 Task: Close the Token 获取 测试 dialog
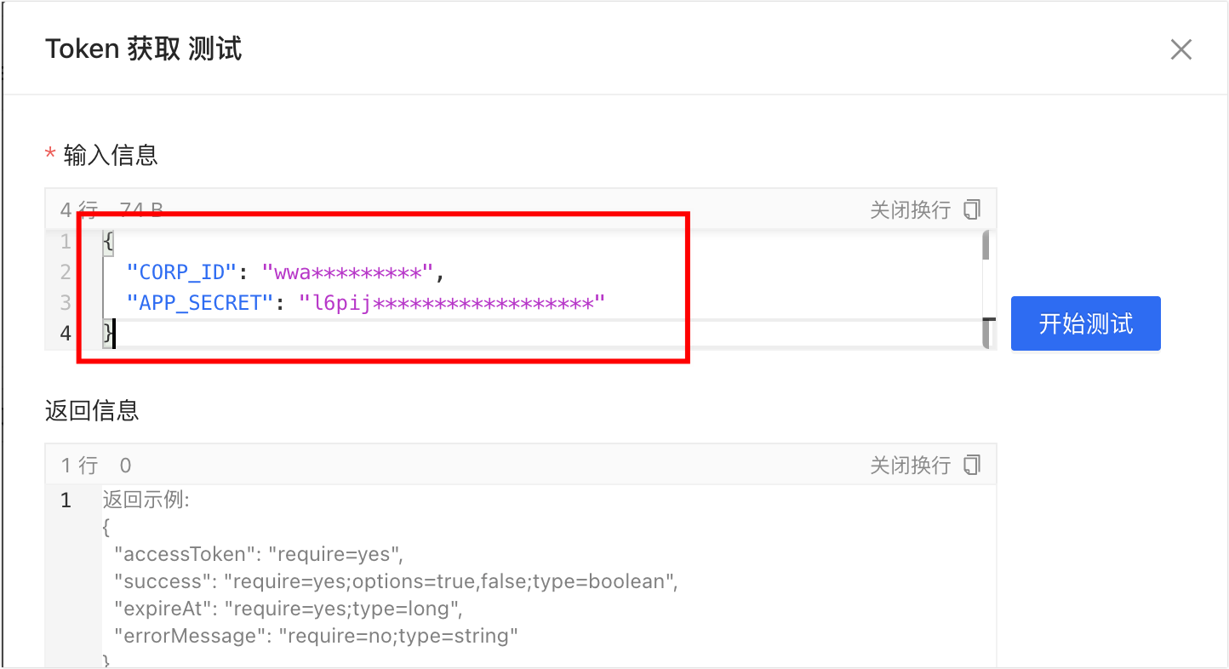(1180, 49)
